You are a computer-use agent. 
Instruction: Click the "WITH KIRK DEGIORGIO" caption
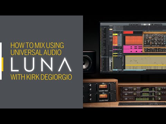41,77
